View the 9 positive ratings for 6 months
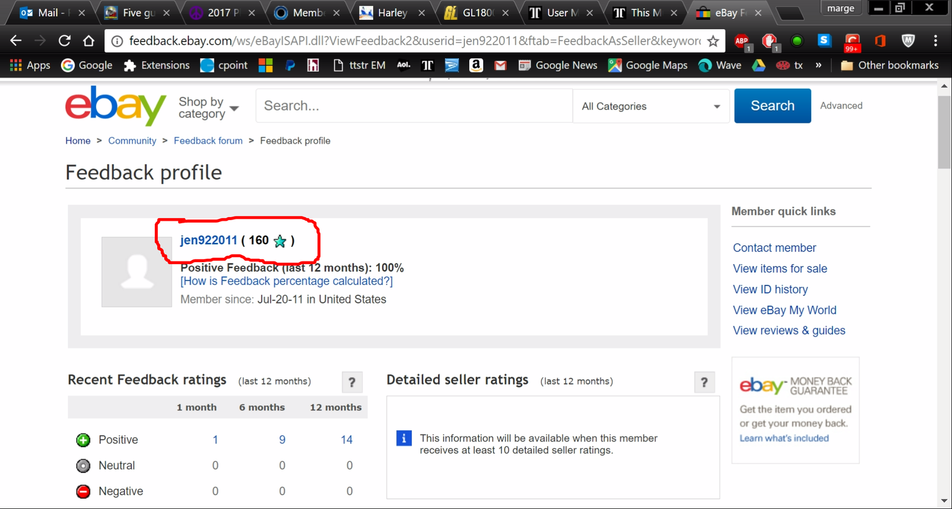The width and height of the screenshot is (952, 509). [x=282, y=440]
